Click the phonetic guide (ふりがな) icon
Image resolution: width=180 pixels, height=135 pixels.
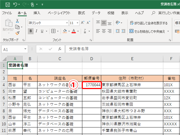(85, 31)
